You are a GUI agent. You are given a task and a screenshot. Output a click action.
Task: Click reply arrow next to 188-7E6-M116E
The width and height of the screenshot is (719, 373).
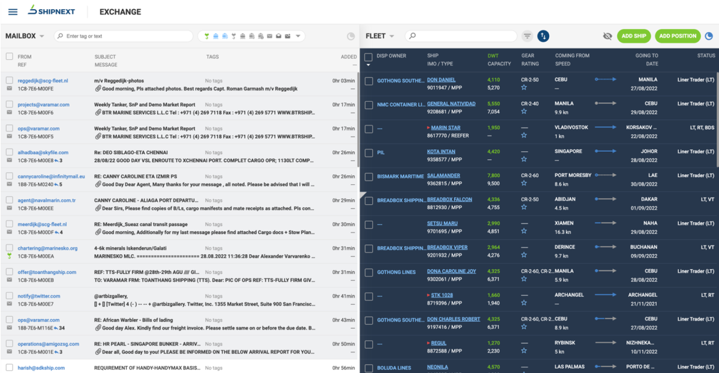tap(56, 328)
